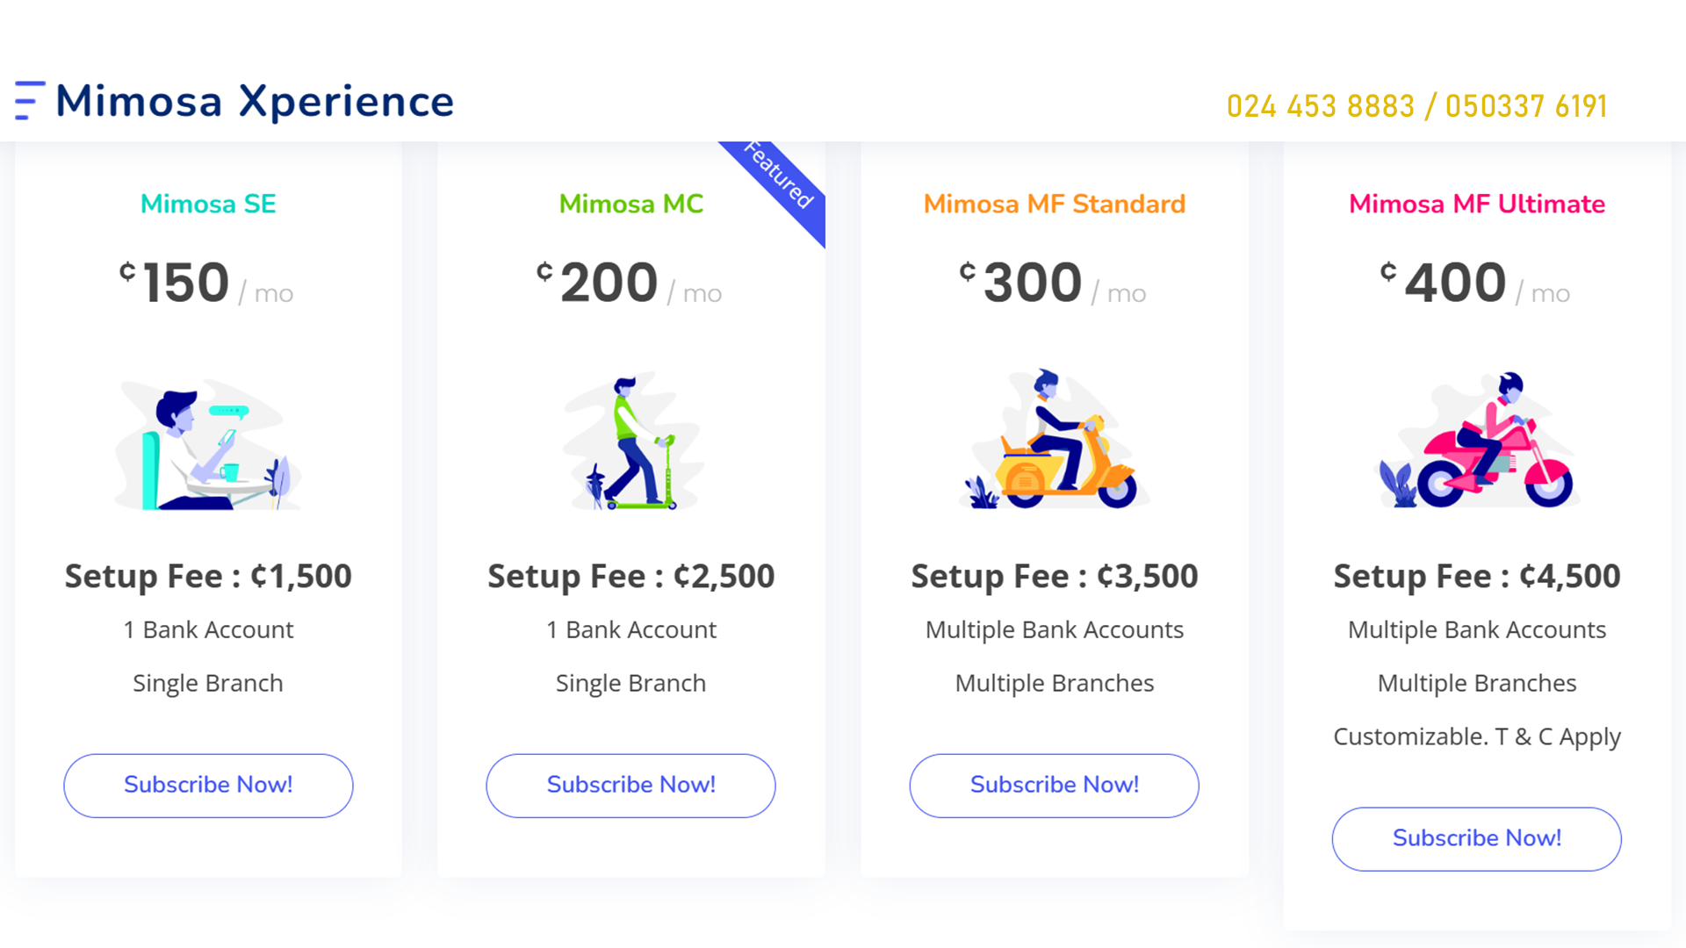This screenshot has width=1686, height=948.
Task: Click the phone number in the header
Action: coord(1416,106)
